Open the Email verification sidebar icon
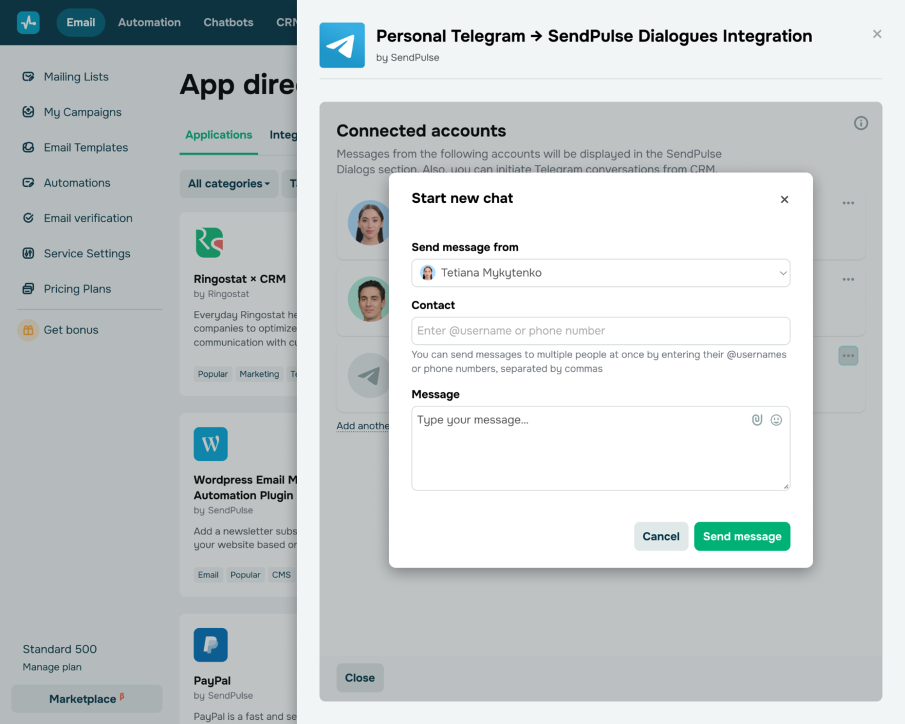The height and width of the screenshot is (724, 905). tap(28, 218)
